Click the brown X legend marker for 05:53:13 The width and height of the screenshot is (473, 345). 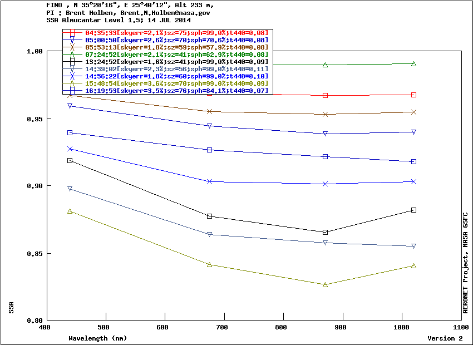pyautogui.click(x=72, y=47)
